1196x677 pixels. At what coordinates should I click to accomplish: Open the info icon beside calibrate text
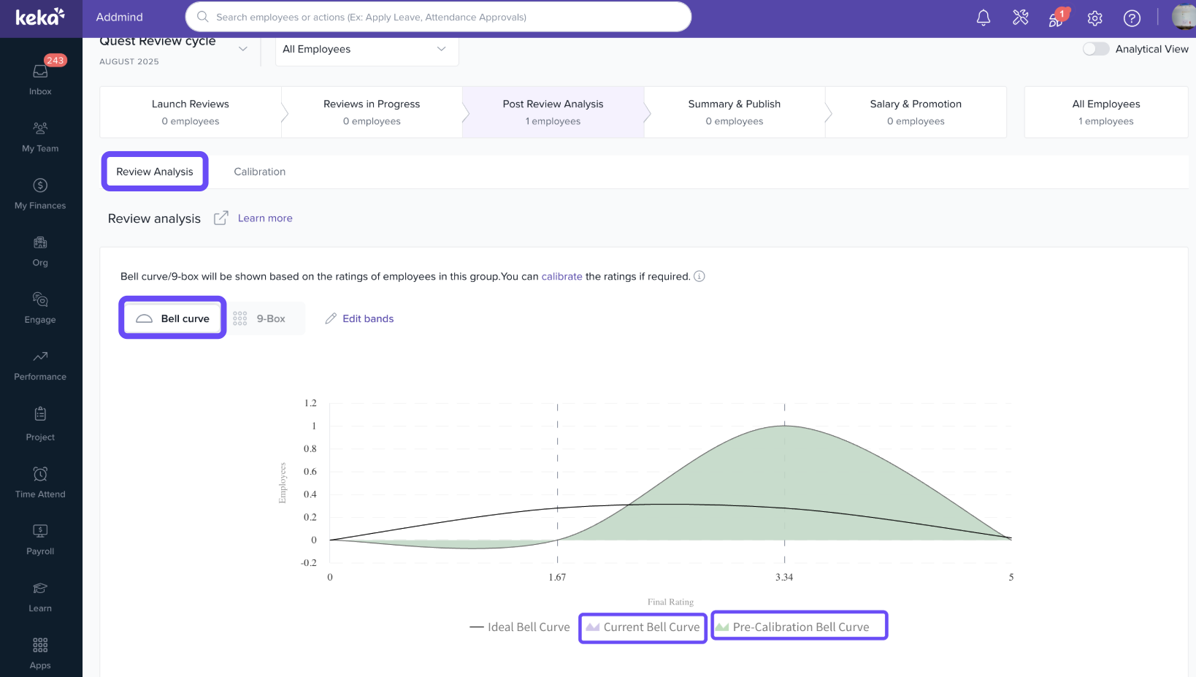coord(699,276)
